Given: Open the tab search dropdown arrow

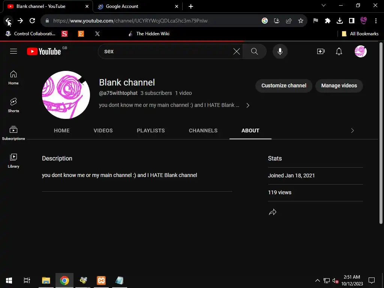Looking at the screenshot, I should click(324, 5).
